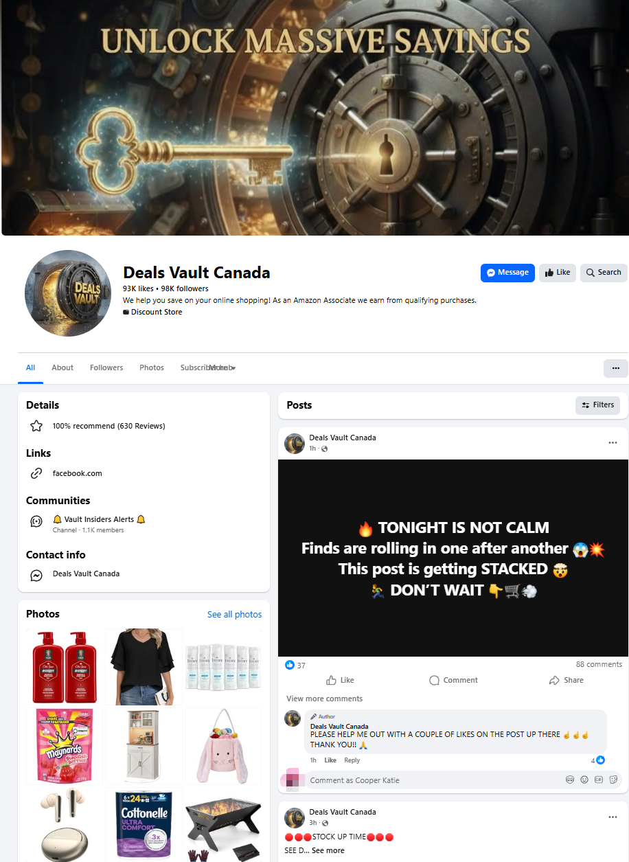Click the emoji smiley icon in comment box
The height and width of the screenshot is (862, 629).
click(584, 780)
